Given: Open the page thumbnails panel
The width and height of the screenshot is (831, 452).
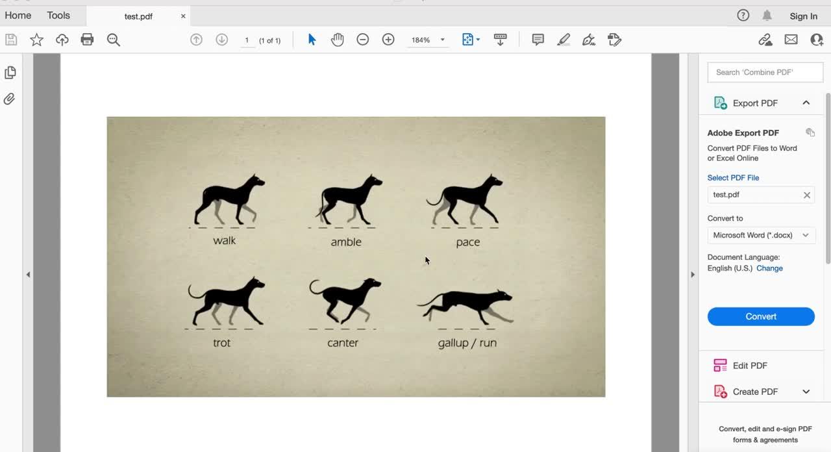Looking at the screenshot, I should (10, 72).
